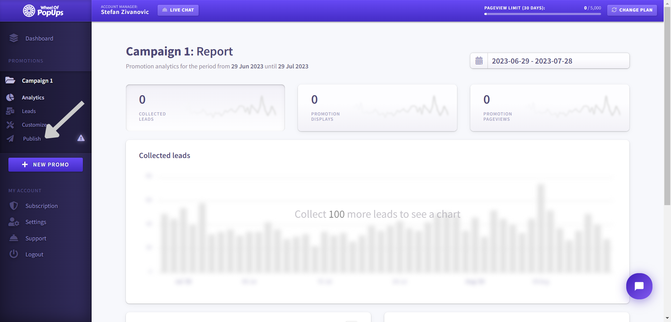
Task: Click the Campaign 1: Report heading
Action: [x=179, y=52]
